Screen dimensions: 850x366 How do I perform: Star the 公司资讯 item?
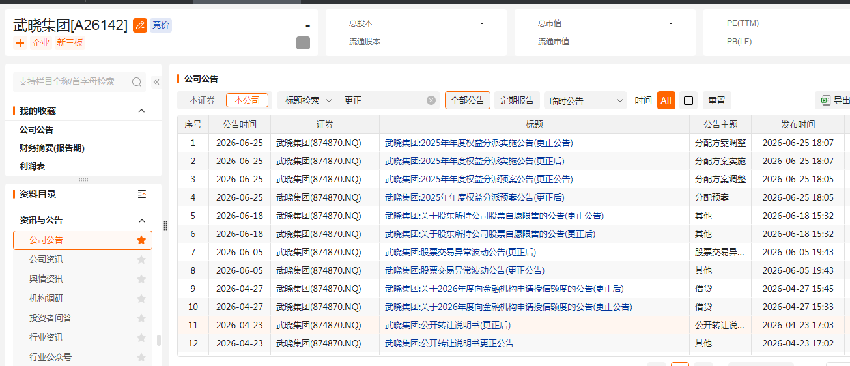coord(141,260)
